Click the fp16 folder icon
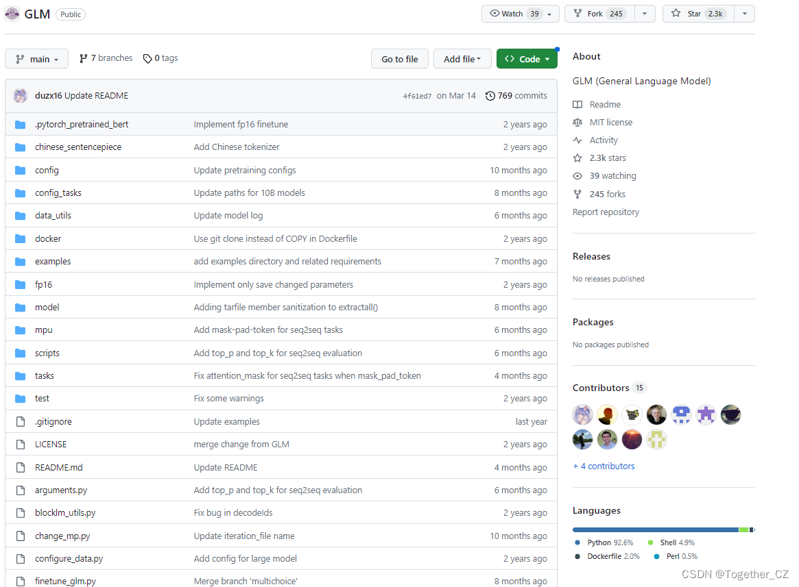 (21, 284)
